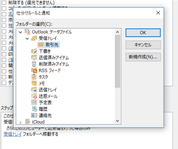
Task: Click the folder list scroll up arrow
Action: 117,32
